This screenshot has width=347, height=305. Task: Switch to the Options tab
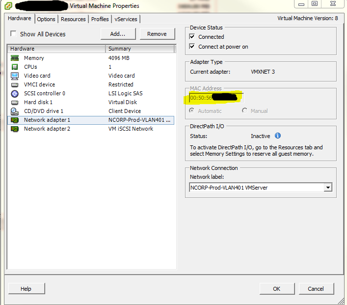click(46, 19)
